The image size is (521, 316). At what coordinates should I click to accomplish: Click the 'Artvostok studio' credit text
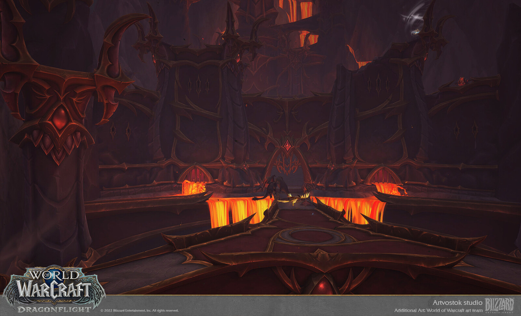[458, 303]
